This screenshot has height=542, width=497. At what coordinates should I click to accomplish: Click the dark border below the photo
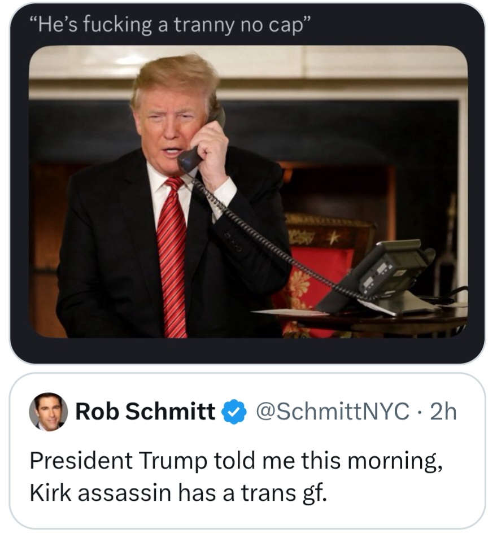tap(247, 350)
